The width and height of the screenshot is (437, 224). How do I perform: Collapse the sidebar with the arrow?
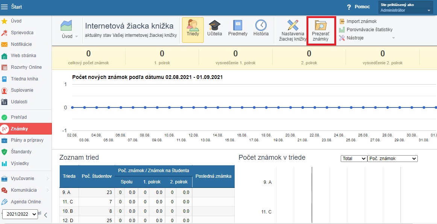(46, 215)
